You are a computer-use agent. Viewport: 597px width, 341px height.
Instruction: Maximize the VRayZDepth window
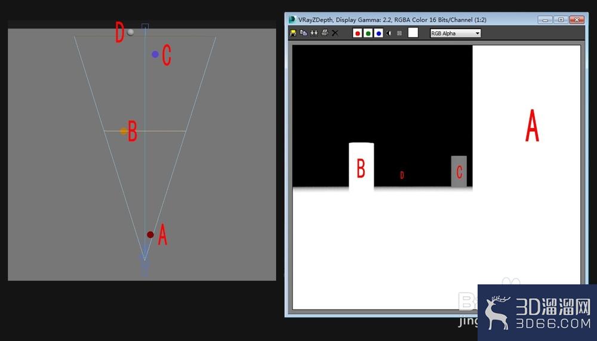[561, 20]
